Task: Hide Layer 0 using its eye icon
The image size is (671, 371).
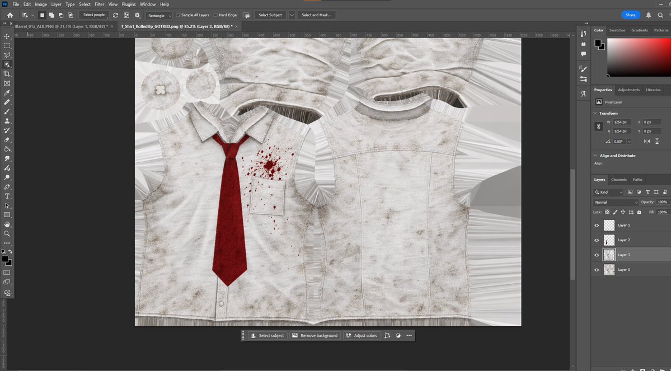Action: (597, 270)
